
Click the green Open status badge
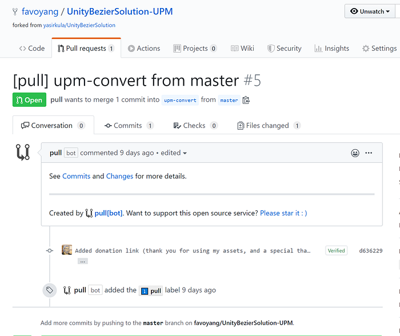[29, 100]
